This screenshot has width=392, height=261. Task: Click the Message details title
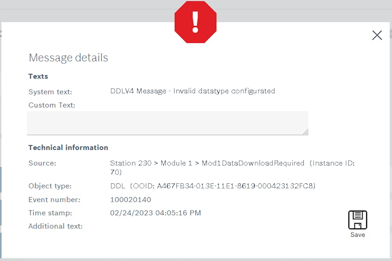pos(68,58)
